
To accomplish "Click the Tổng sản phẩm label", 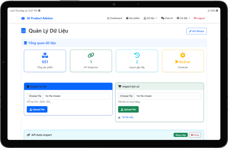I will [x=45, y=67].
